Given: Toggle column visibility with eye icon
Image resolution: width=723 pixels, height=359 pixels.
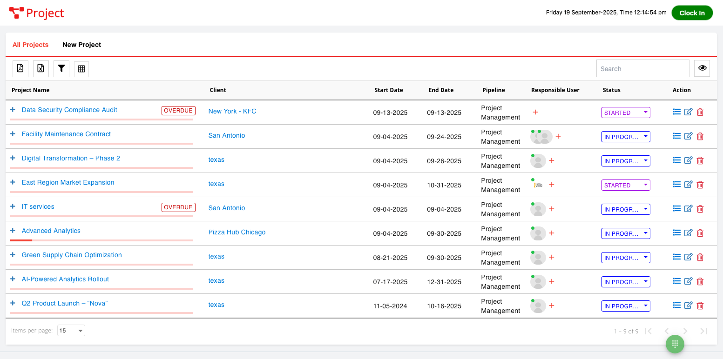Looking at the screenshot, I should click(702, 68).
